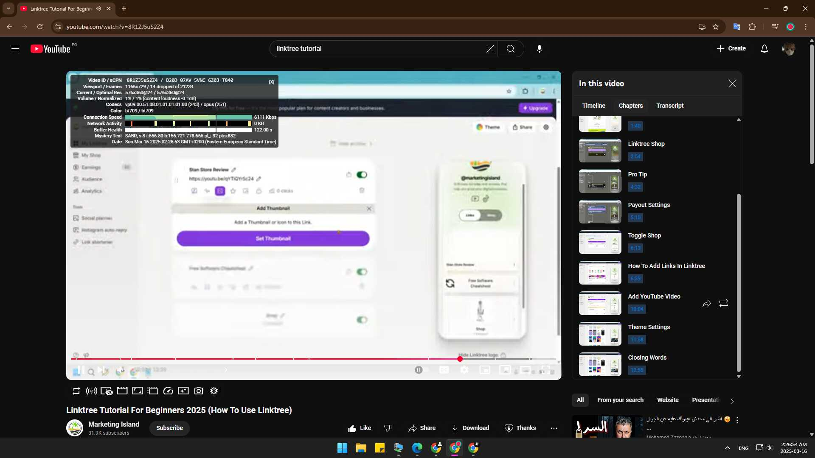Screen dimensions: 815x458
Task: Open more actions ellipsis beside Thanks
Action: [554, 428]
